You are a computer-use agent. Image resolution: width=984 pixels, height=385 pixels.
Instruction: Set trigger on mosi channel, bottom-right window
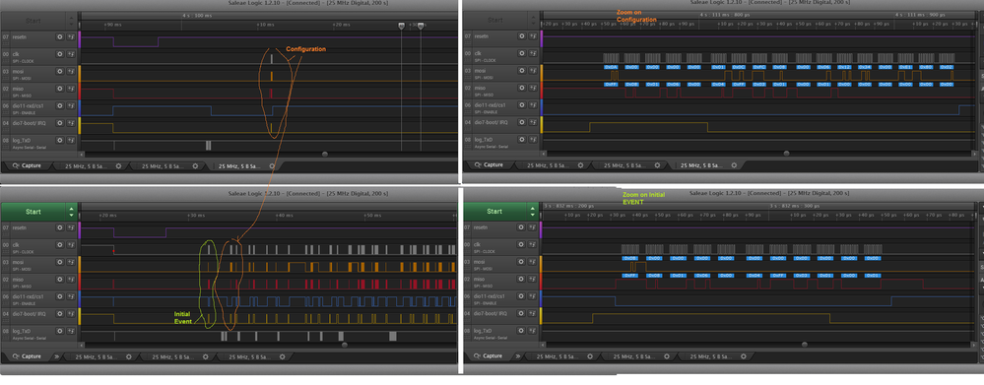tap(532, 262)
